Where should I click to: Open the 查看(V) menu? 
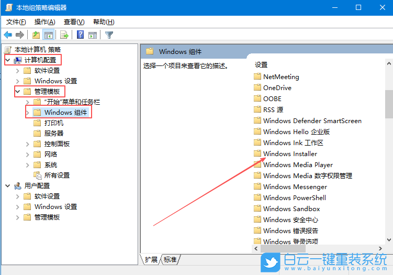74,22
